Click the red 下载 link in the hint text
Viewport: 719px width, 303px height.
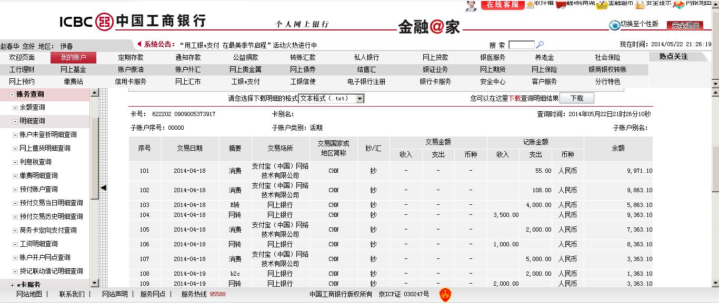[514, 98]
